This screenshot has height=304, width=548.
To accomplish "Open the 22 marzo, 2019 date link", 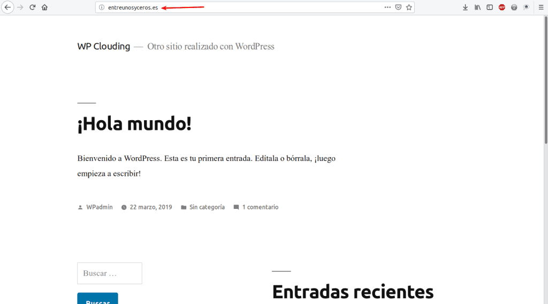I will (x=151, y=207).
